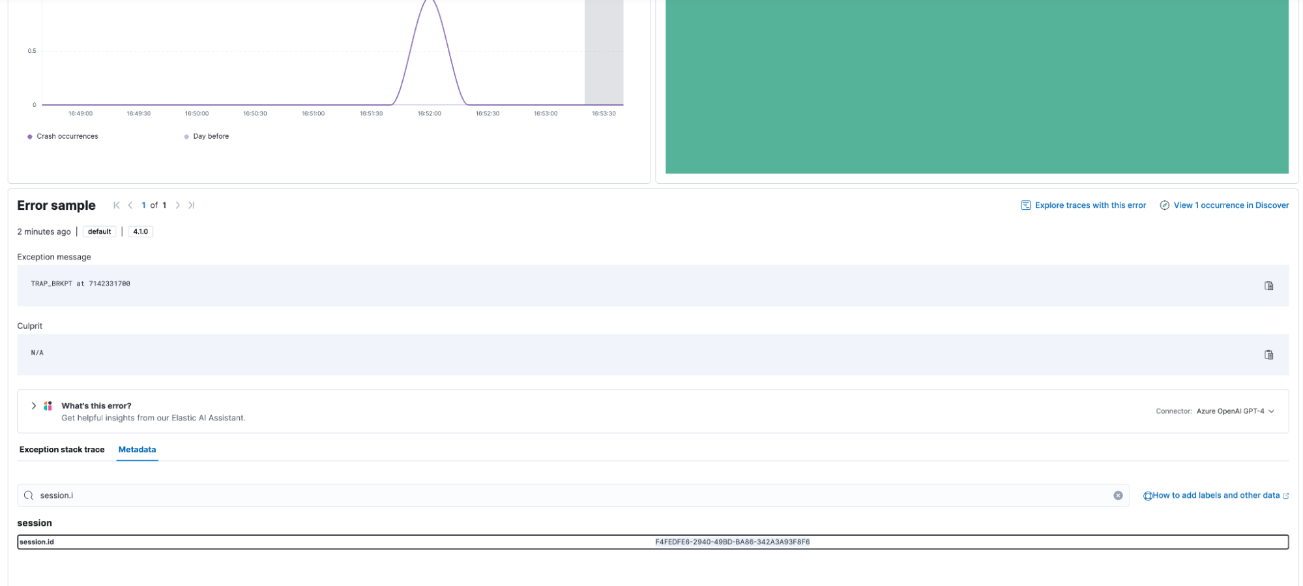The width and height of the screenshot is (1303, 586).
Task: Go to next error sample
Action: click(177, 205)
